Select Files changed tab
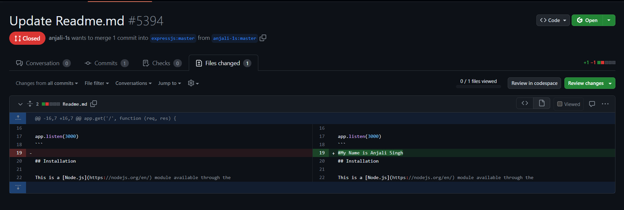Viewport: 624px width, 210px height. tap(223, 63)
